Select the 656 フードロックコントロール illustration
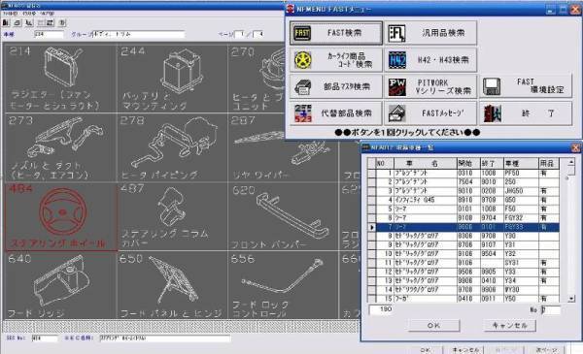The height and width of the screenshot is (354, 583). point(283,285)
